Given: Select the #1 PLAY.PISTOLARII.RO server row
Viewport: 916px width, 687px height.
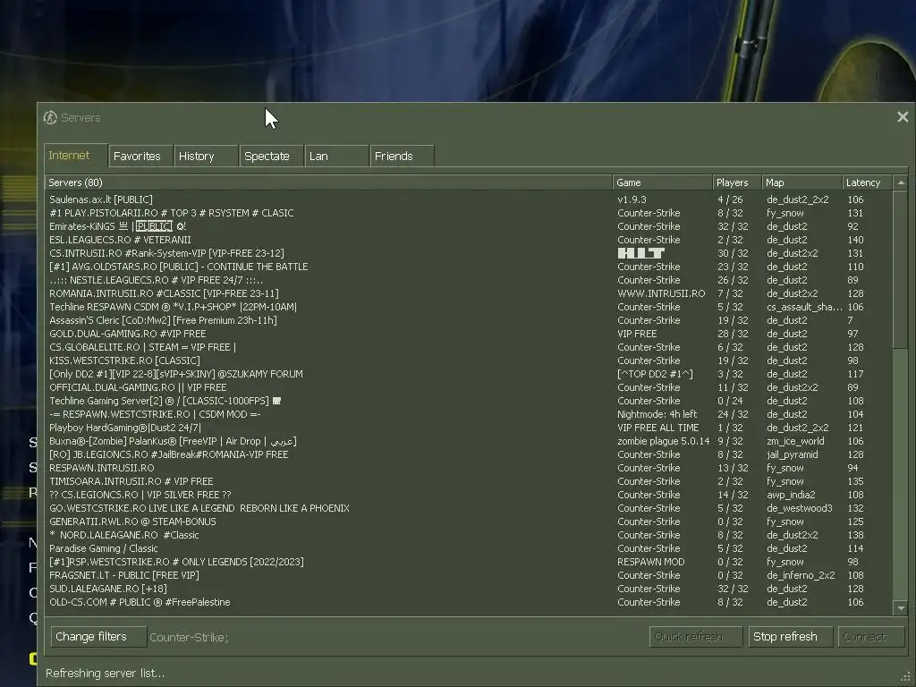Looking at the screenshot, I should (469, 213).
